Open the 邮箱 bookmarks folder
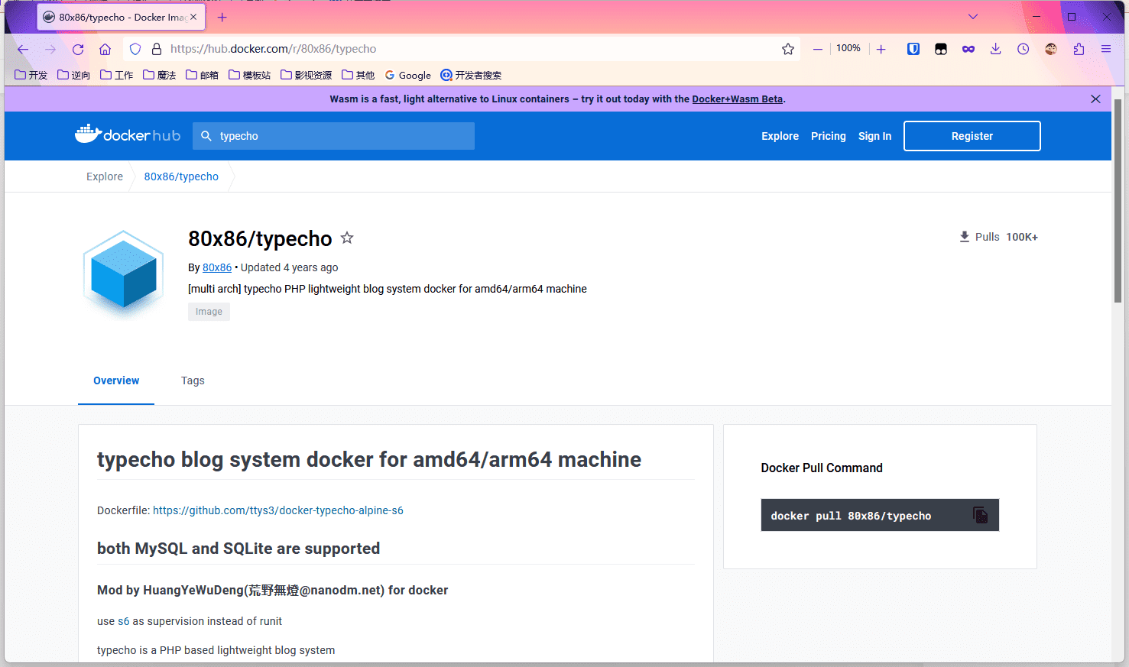 pyautogui.click(x=203, y=75)
